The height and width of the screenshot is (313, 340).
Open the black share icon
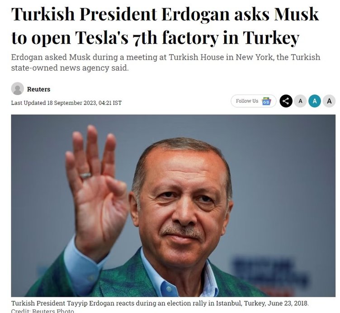[x=286, y=101]
